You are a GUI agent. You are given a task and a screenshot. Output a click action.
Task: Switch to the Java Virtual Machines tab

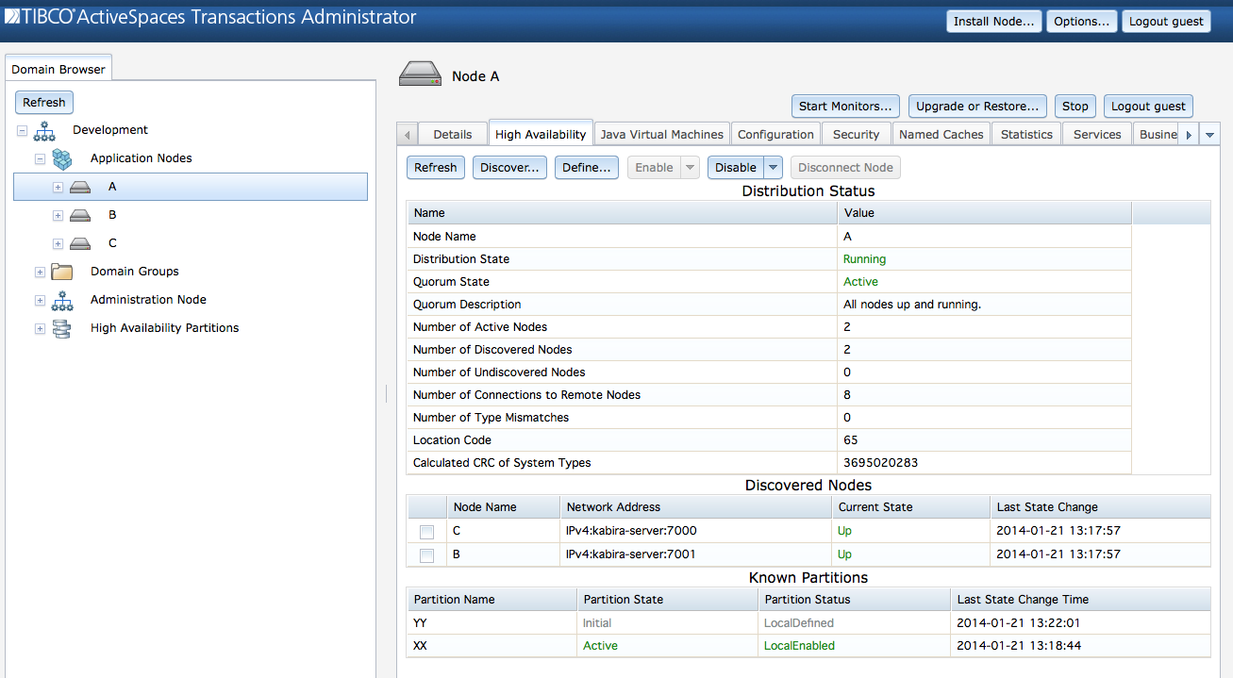[x=661, y=134]
